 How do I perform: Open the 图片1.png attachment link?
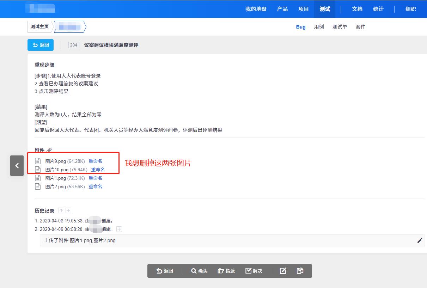pyautogui.click(x=55, y=178)
